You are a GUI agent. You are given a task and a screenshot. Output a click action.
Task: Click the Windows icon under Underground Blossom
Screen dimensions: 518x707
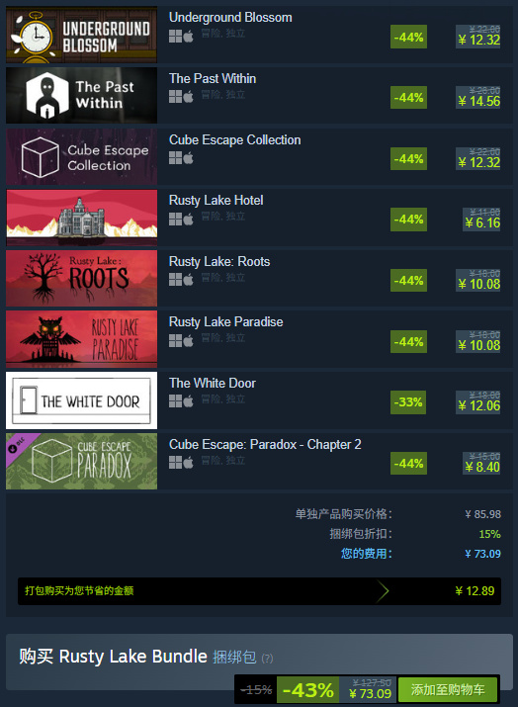175,36
